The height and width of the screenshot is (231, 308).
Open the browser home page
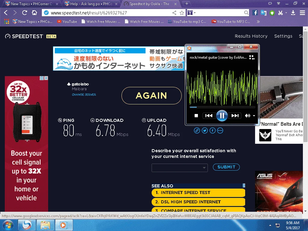pyautogui.click(x=34, y=13)
